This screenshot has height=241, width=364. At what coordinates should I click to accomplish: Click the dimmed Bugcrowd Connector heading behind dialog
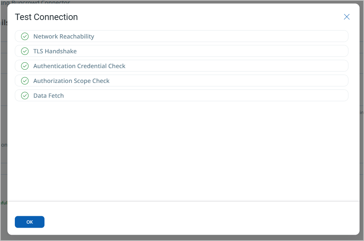[x=35, y=2]
